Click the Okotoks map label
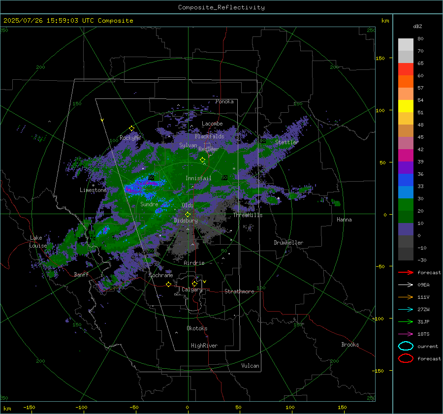The height and width of the screenshot is (414, 443). pos(197,328)
